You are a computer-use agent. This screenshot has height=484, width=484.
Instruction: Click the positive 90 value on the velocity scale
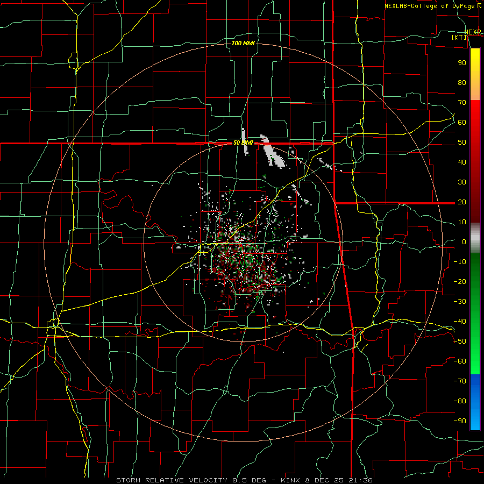[x=462, y=63]
